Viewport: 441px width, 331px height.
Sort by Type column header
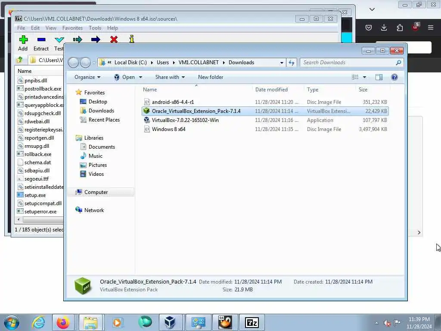(x=313, y=90)
